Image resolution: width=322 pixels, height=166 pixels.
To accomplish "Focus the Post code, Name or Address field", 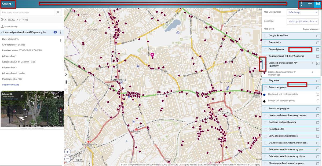I will pos(28,12).
